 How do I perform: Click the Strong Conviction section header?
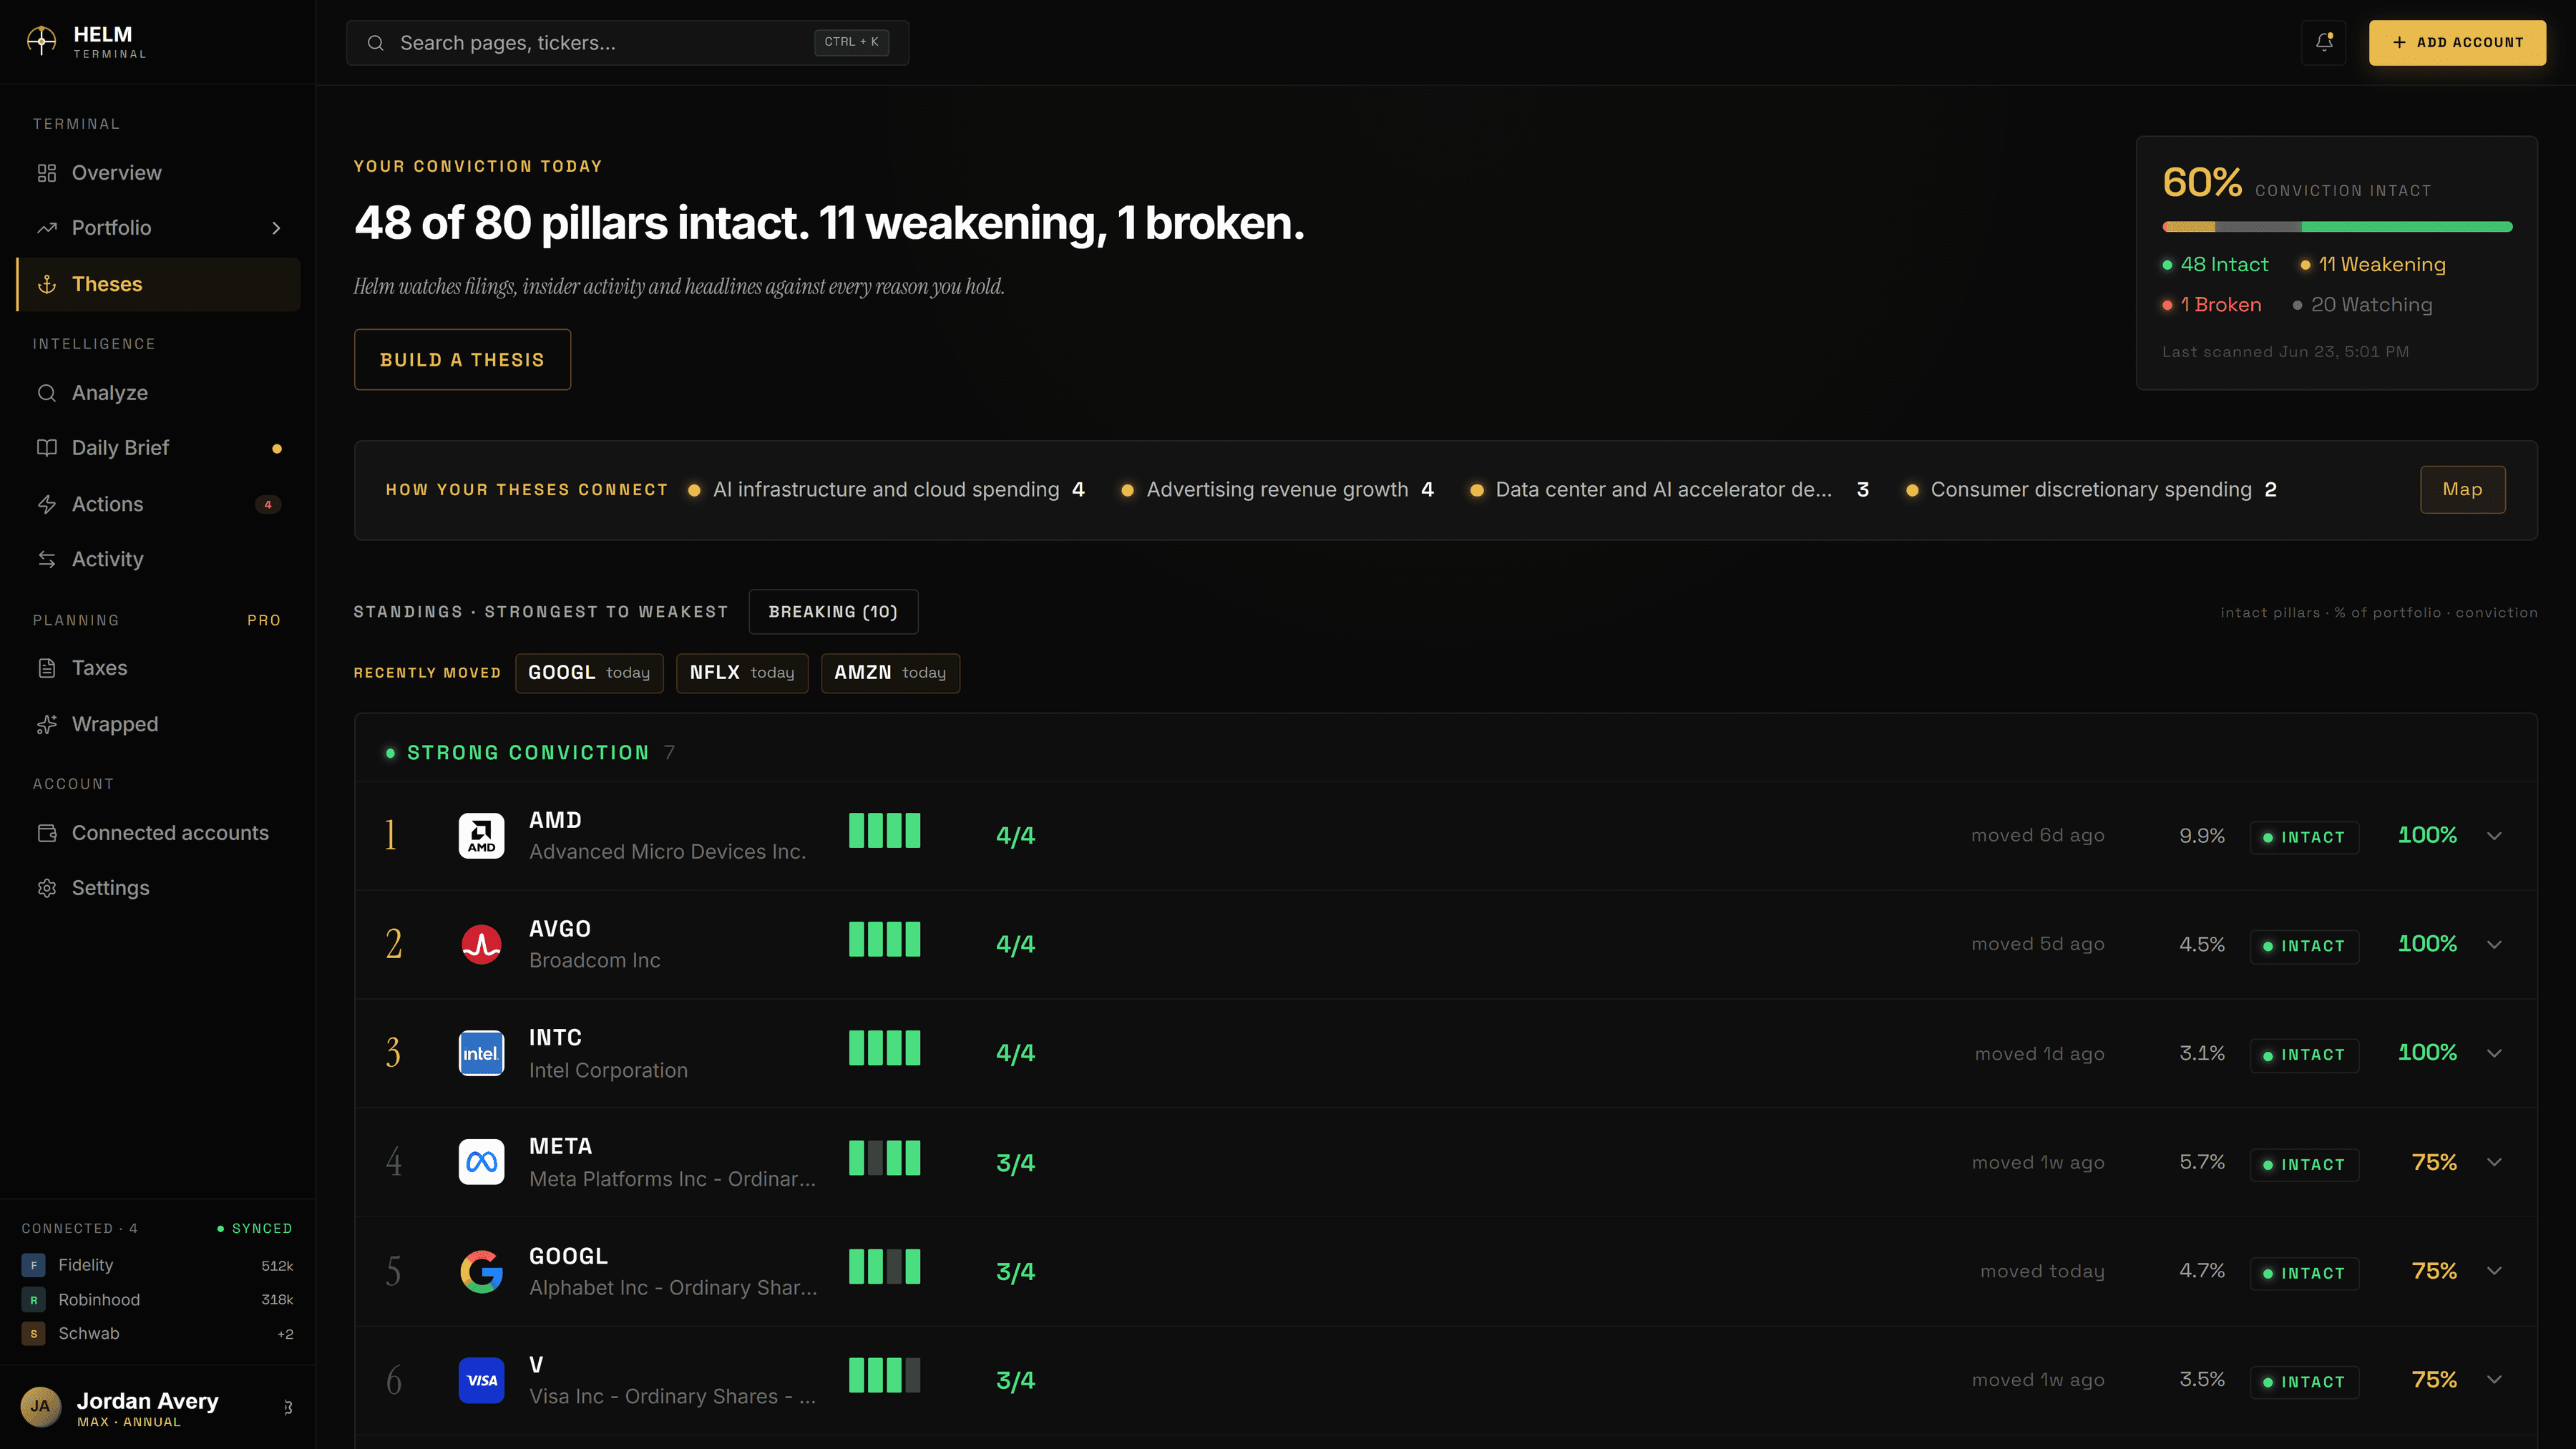[x=530, y=753]
